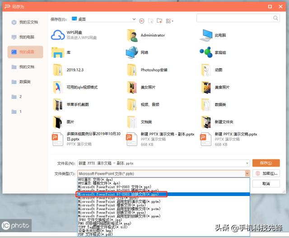Image resolution: width=289 pixels, height=238 pixels.
Task: Select the 新建文件夹 folder
Action: [217, 122]
